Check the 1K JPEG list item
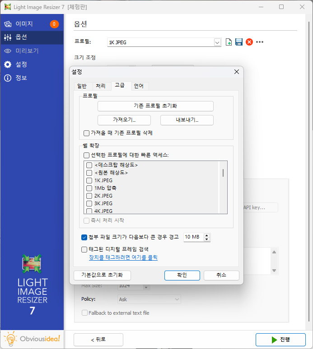Viewport: 313px width, 349px height. point(89,180)
